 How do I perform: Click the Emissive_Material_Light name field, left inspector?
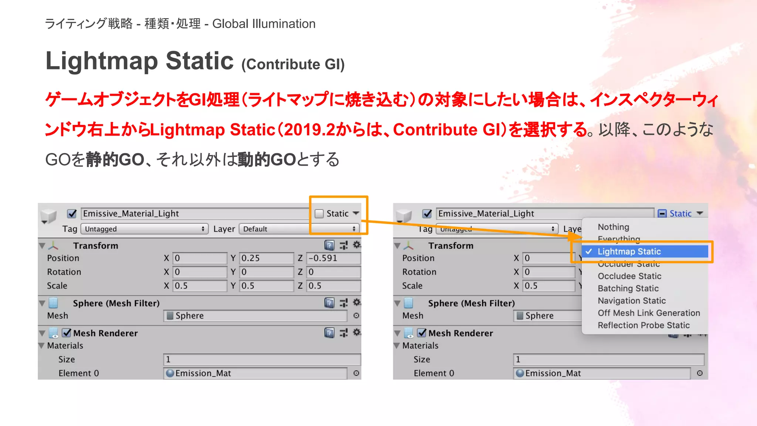[195, 213]
